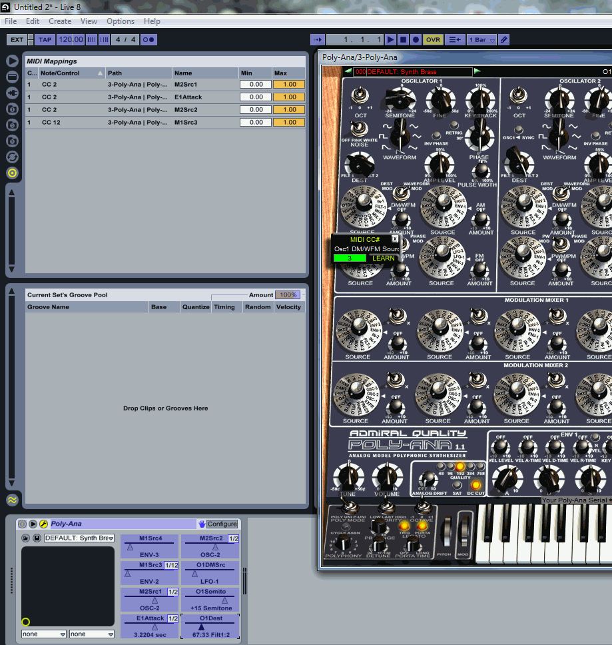Click the arrangement position 1. 1. 1 field
This screenshot has width=612, height=645.
(355, 39)
